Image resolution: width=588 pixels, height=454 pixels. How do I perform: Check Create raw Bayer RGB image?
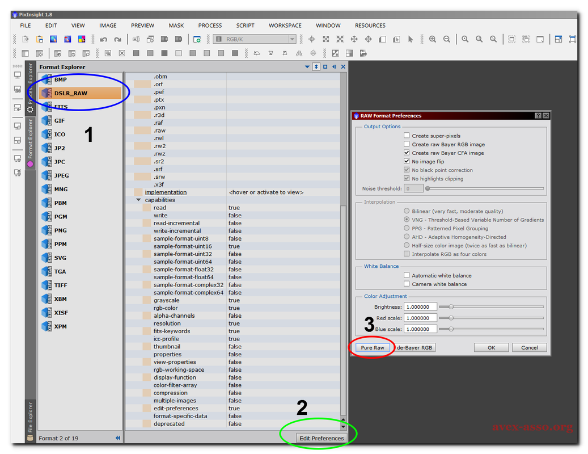[407, 144]
